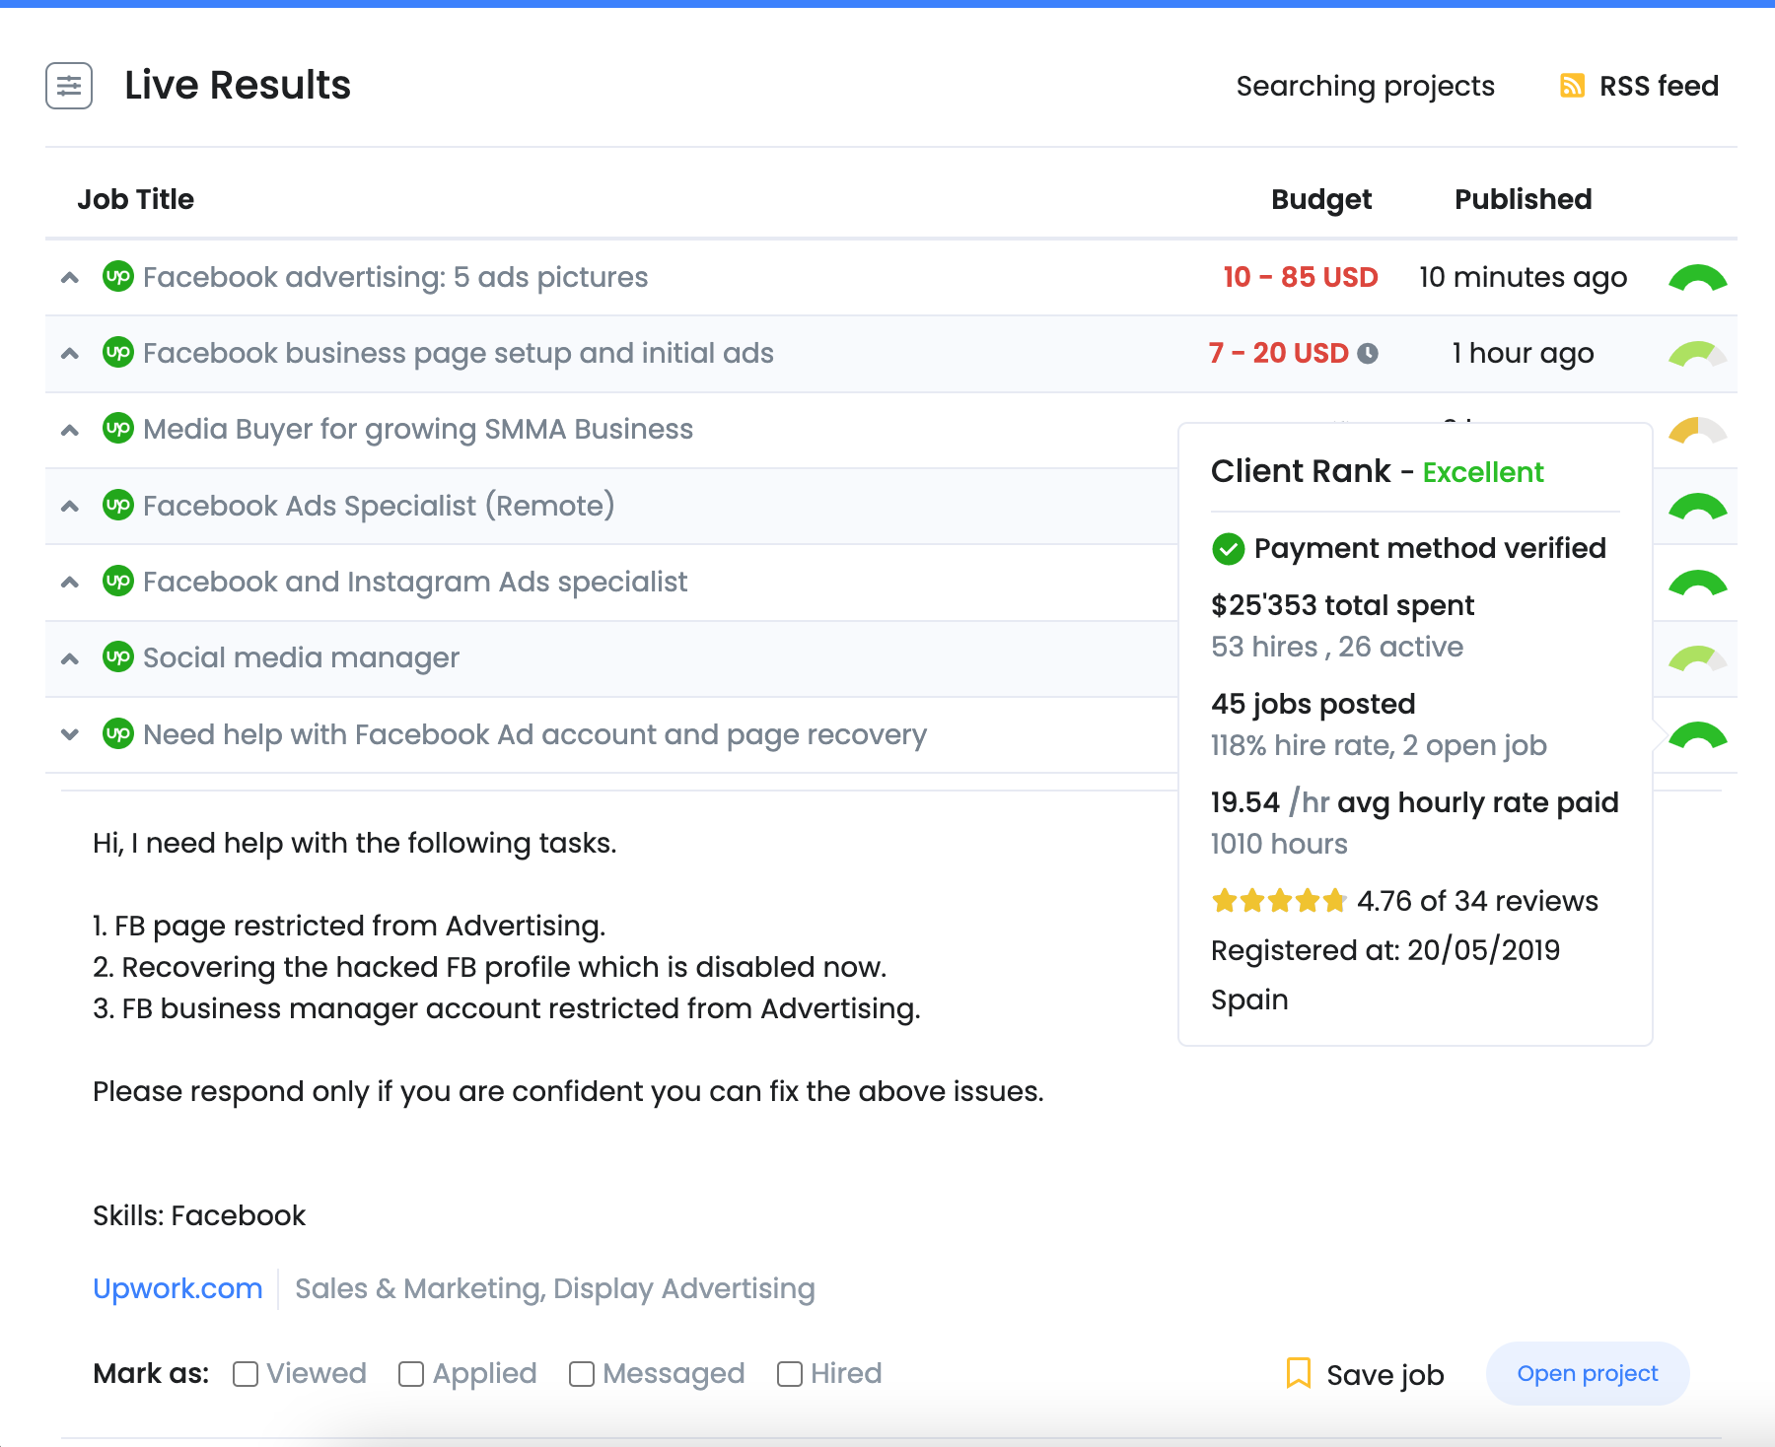Click the clock icon next to 7 - 20 USD
The height and width of the screenshot is (1447, 1775).
[x=1368, y=354]
